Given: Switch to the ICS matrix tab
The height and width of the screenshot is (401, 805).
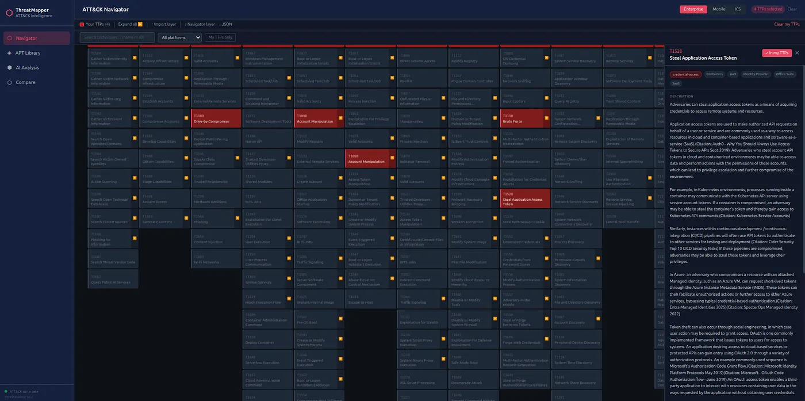Looking at the screenshot, I should click(738, 9).
